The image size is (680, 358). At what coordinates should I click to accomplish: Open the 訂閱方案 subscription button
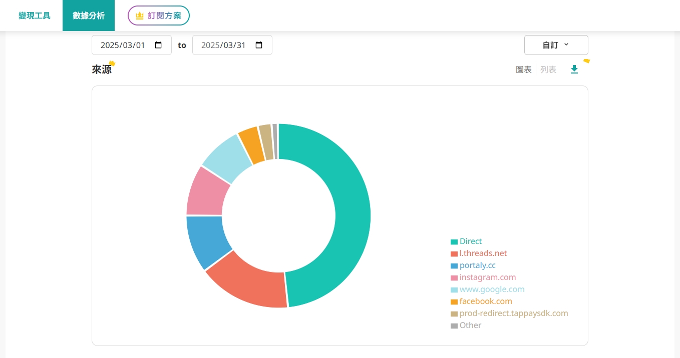(159, 15)
